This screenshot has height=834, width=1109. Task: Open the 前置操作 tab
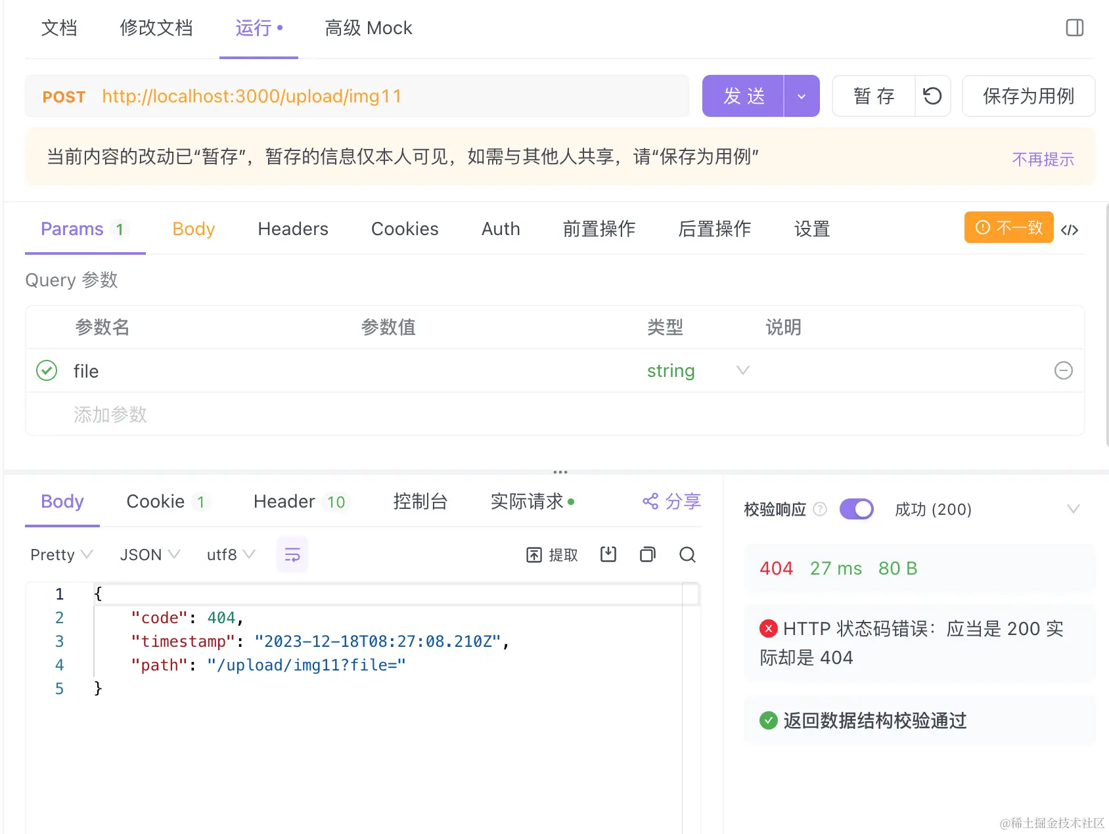point(599,229)
